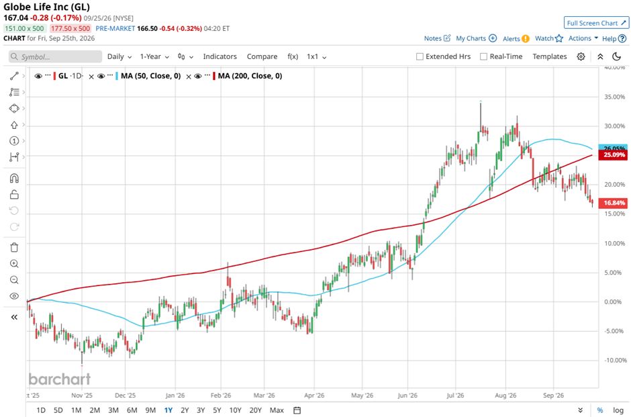Select the 5Y time range tab
The image size is (631, 417).
pos(217,410)
